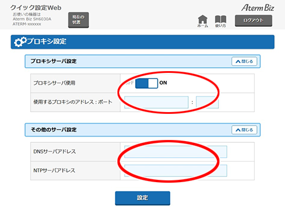Click the NTPサーバアドレス label

54,170
